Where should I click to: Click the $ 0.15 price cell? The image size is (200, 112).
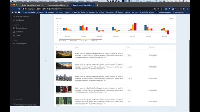pos(128,102)
